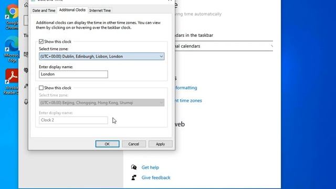Click the Home icon in Settings sidebar
The height and width of the screenshot is (189, 336).
[x=26, y=5]
